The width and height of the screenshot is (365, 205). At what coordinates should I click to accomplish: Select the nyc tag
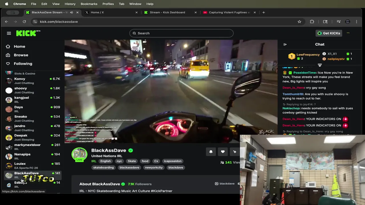(119, 161)
